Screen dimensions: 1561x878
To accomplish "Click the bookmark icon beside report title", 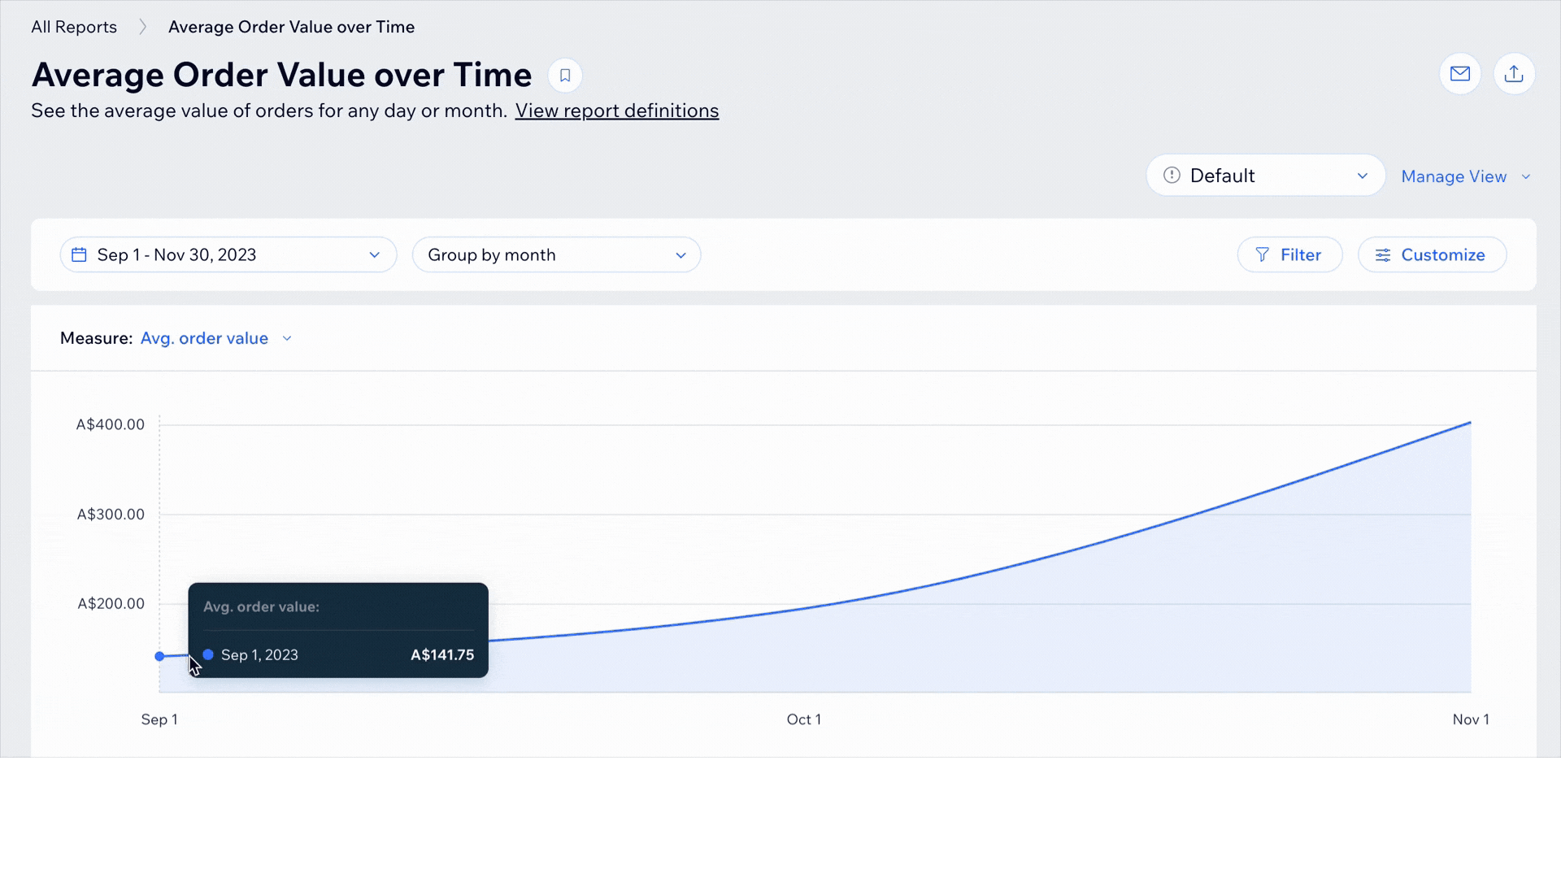I will 565,76.
